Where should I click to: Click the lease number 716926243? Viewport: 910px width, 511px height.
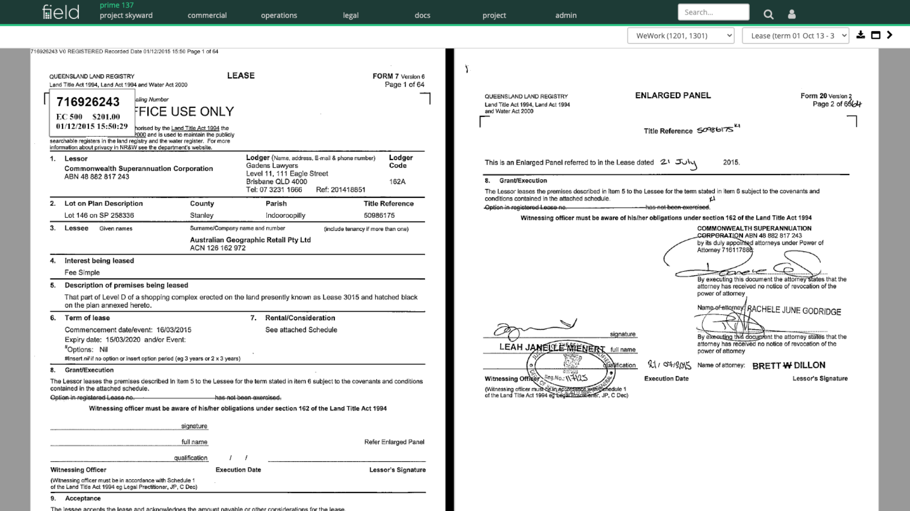click(88, 102)
